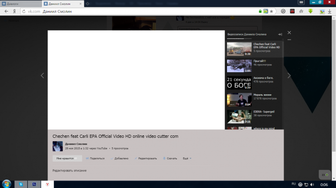Close the Даниил Смолин tab
This screenshot has height=188, width=336.
coord(80,4)
